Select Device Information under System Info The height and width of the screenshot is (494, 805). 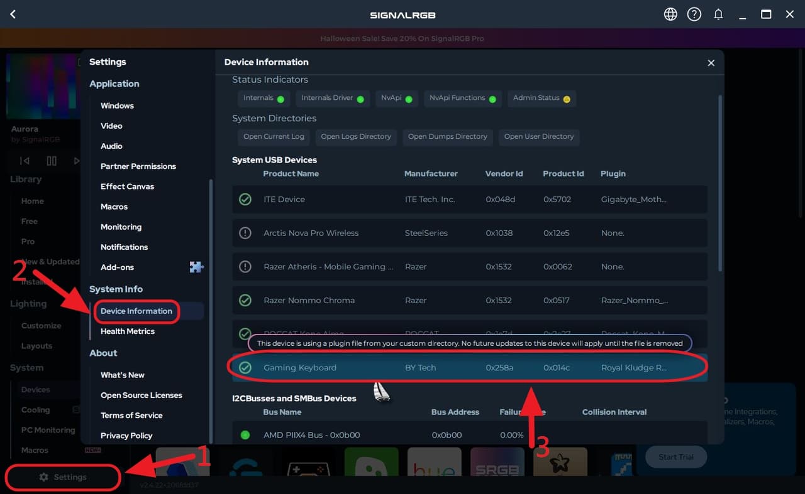tap(136, 311)
